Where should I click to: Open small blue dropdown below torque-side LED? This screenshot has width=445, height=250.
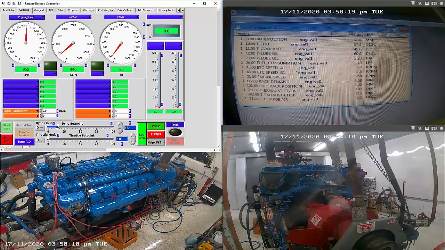[x=97, y=73]
